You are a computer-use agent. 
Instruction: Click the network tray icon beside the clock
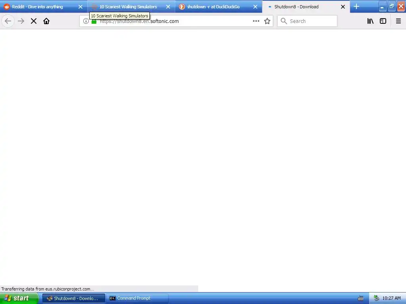point(376,298)
